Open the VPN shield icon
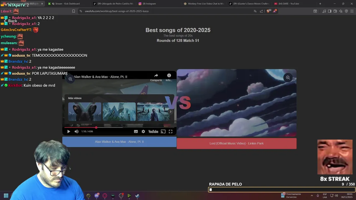 (346, 11)
